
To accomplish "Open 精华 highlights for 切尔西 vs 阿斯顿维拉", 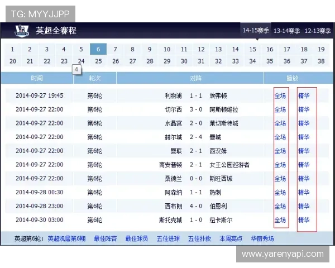I will [x=304, y=109].
